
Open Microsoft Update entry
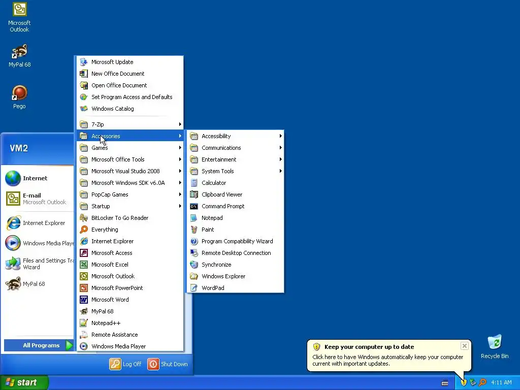tap(129, 62)
